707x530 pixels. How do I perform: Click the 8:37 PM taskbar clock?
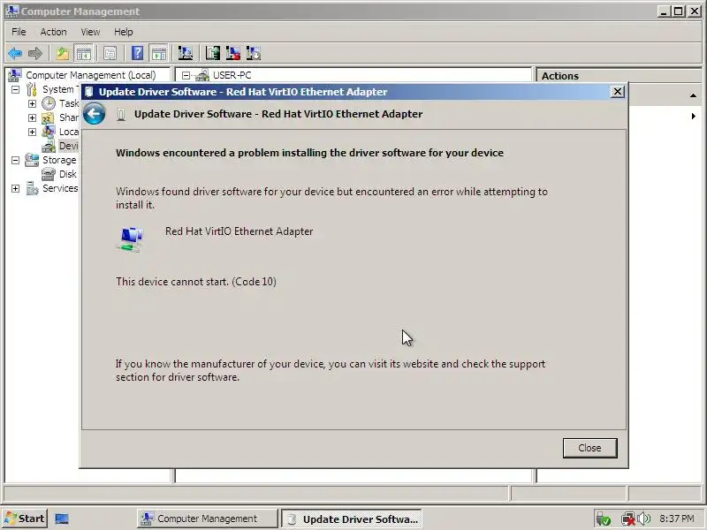677,519
